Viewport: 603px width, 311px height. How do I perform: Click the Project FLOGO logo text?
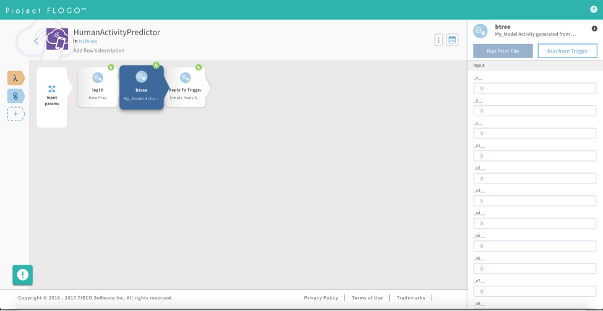pos(46,11)
